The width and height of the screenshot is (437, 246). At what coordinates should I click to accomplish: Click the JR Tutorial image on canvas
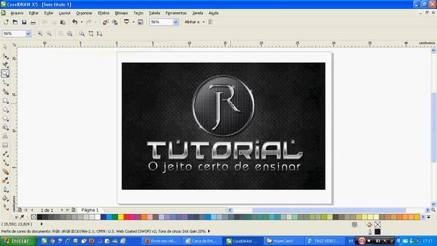point(223,126)
